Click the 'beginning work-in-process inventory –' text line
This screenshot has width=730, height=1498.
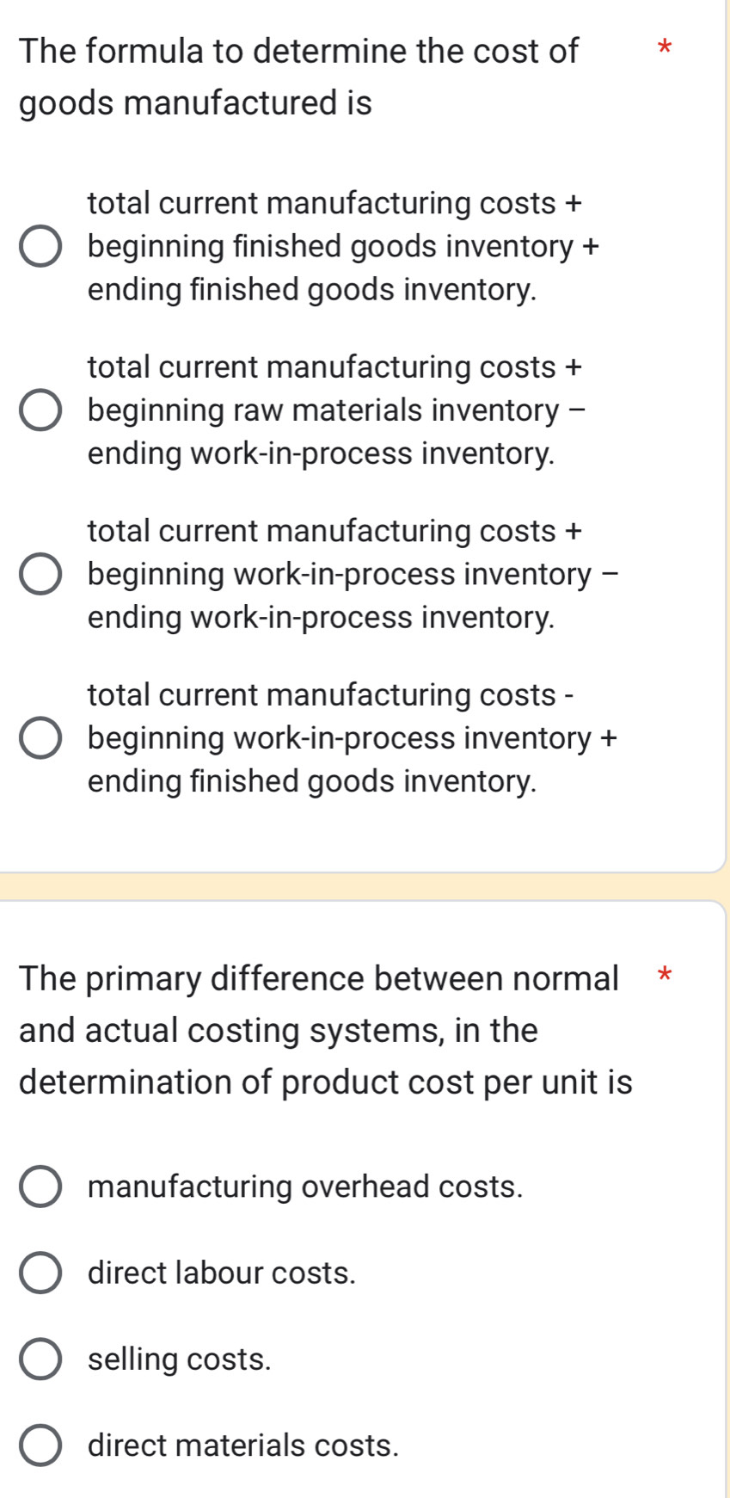(x=353, y=574)
